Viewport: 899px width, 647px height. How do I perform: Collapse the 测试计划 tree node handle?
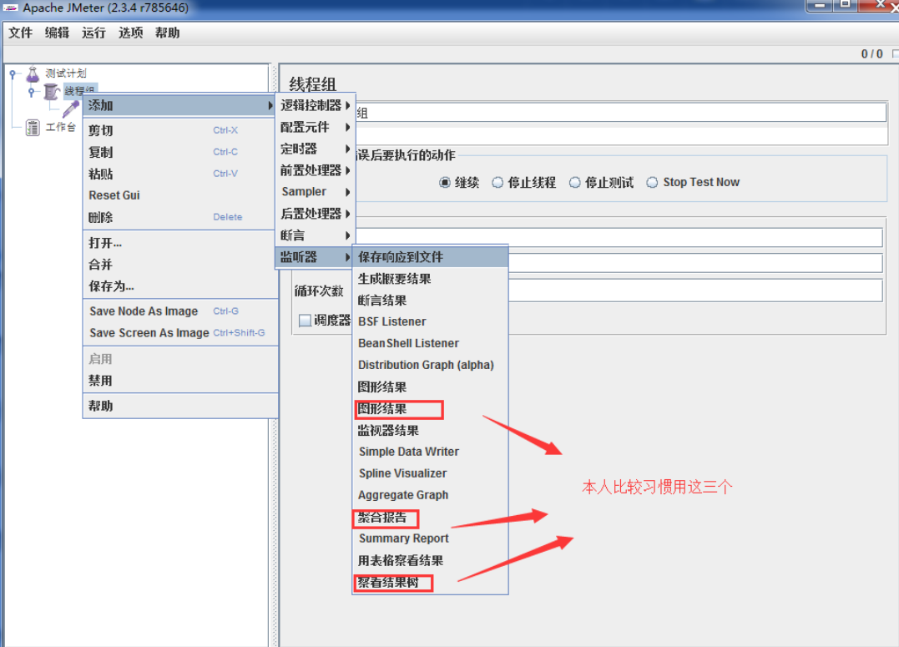point(13,74)
